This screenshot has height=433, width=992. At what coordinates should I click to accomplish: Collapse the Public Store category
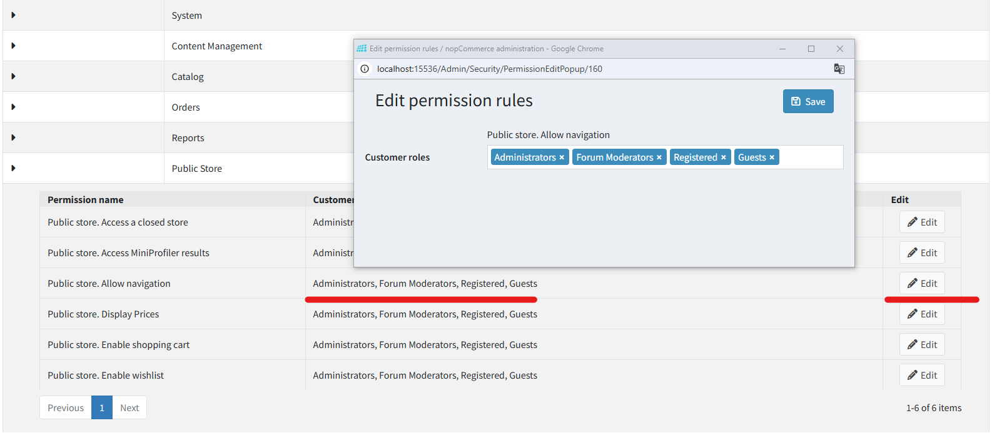pyautogui.click(x=13, y=168)
